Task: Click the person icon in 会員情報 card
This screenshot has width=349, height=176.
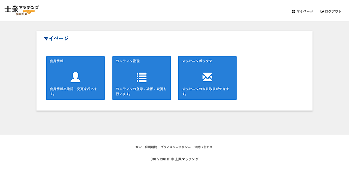Action: pyautogui.click(x=75, y=77)
